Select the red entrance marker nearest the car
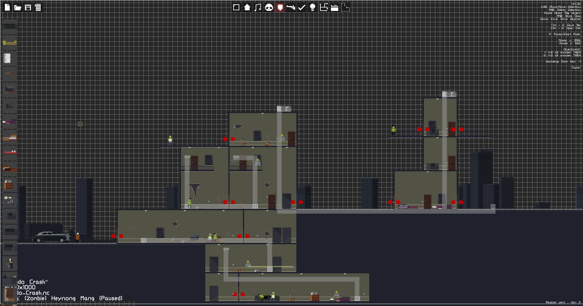The height and width of the screenshot is (306, 583). tap(117, 236)
